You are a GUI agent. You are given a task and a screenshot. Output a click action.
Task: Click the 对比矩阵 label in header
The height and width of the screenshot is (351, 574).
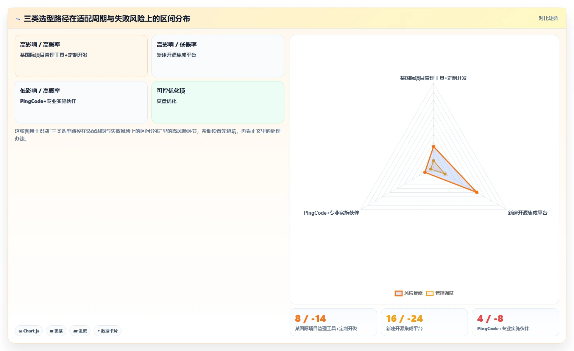(x=548, y=18)
